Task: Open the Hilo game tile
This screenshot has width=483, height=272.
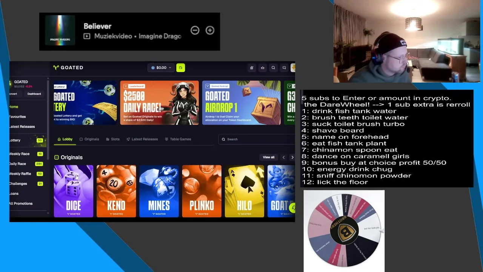Action: [x=244, y=191]
